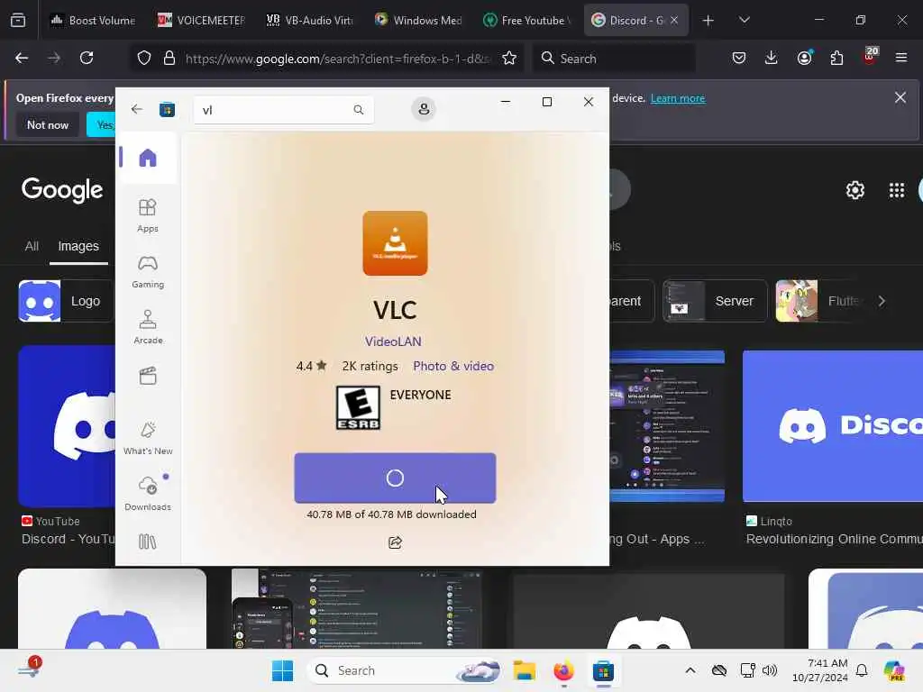The height and width of the screenshot is (692, 923).
Task: Open the Home section in Microsoft Store sidebar
Action: point(147,158)
